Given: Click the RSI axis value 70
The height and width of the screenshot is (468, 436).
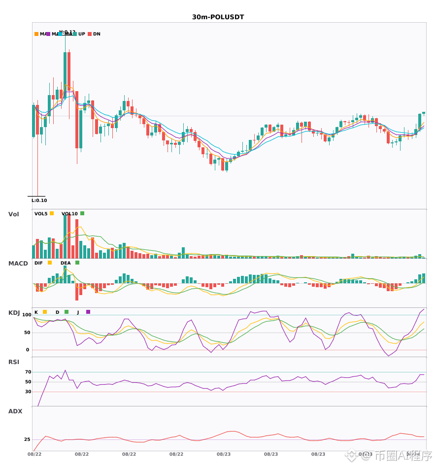Looking at the screenshot, I should (28, 372).
